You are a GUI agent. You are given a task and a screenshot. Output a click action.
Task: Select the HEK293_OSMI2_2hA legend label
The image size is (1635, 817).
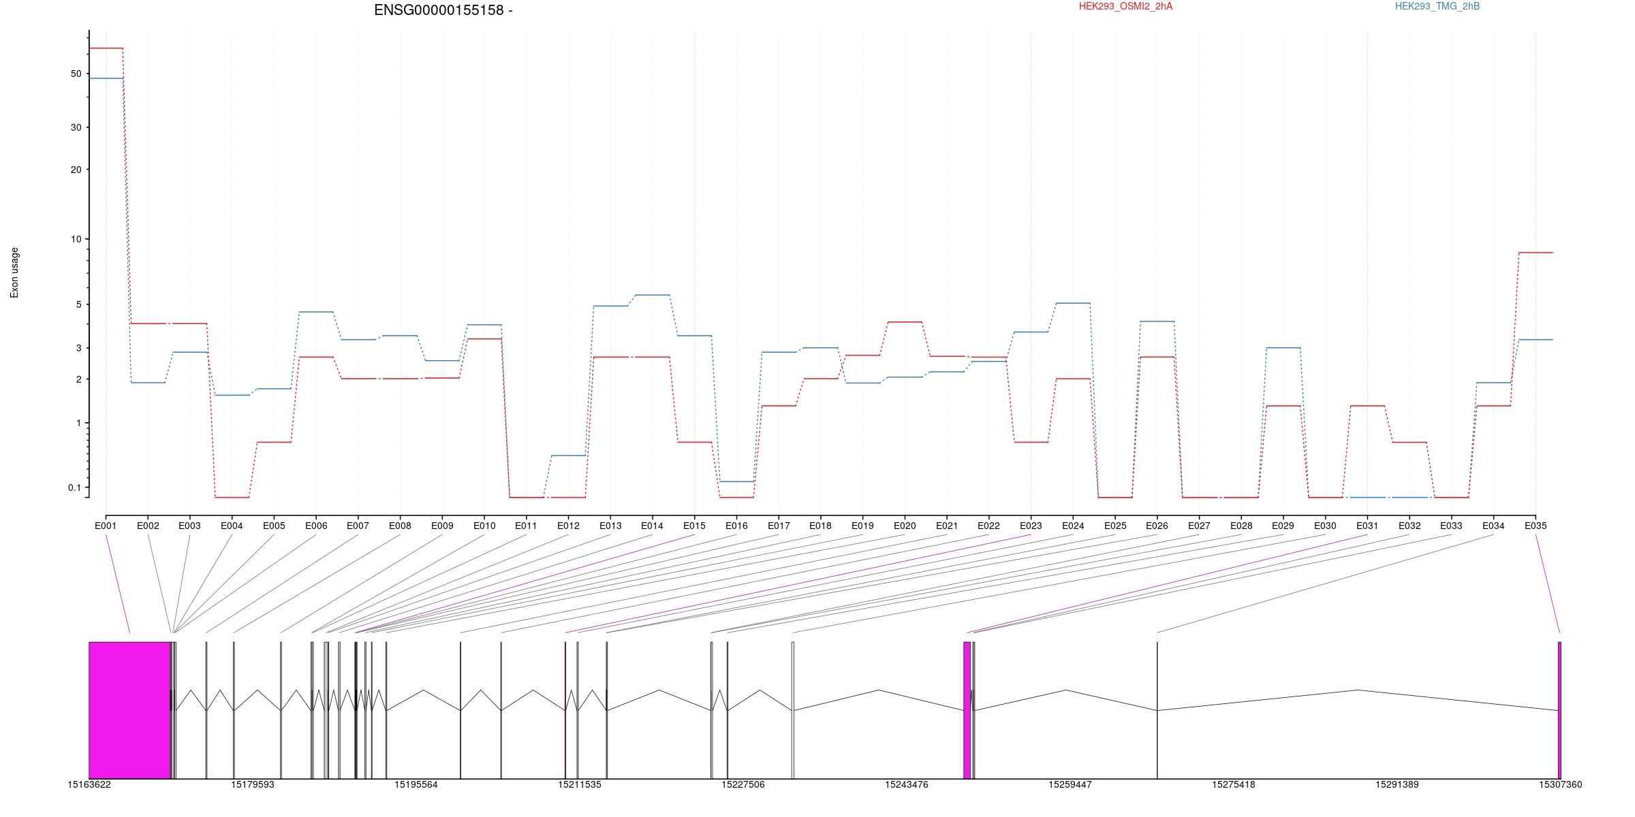coord(1125,6)
